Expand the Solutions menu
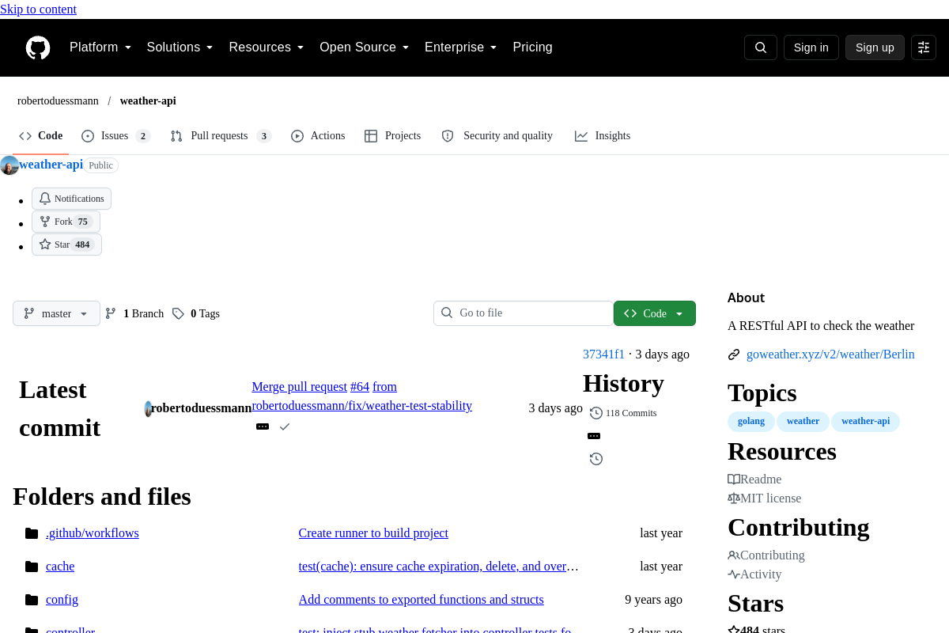The image size is (949, 633). [x=180, y=47]
